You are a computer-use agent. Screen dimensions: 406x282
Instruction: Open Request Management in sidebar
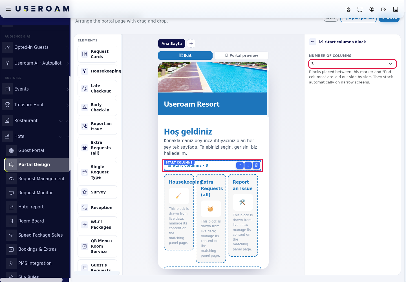click(37, 179)
